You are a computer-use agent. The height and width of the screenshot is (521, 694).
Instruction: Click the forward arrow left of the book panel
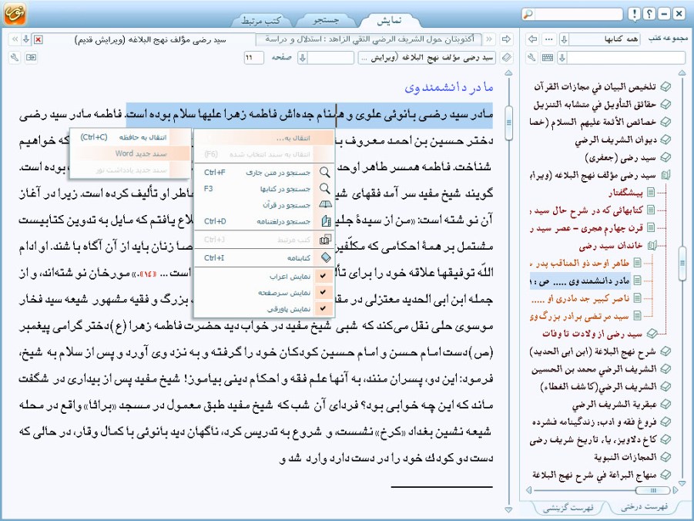click(x=506, y=39)
